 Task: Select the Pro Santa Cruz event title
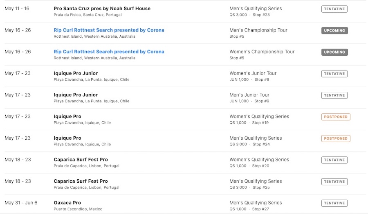102,9
